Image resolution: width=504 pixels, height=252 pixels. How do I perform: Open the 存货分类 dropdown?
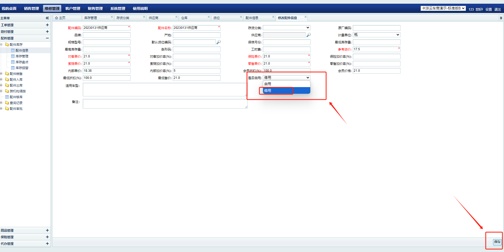click(286, 28)
